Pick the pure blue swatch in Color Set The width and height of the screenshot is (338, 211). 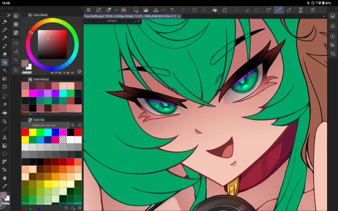coord(55,133)
